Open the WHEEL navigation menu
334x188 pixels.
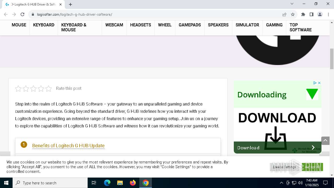(165, 25)
